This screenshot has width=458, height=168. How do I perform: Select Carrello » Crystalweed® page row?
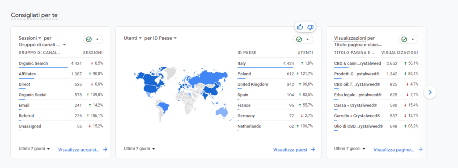click(376, 116)
